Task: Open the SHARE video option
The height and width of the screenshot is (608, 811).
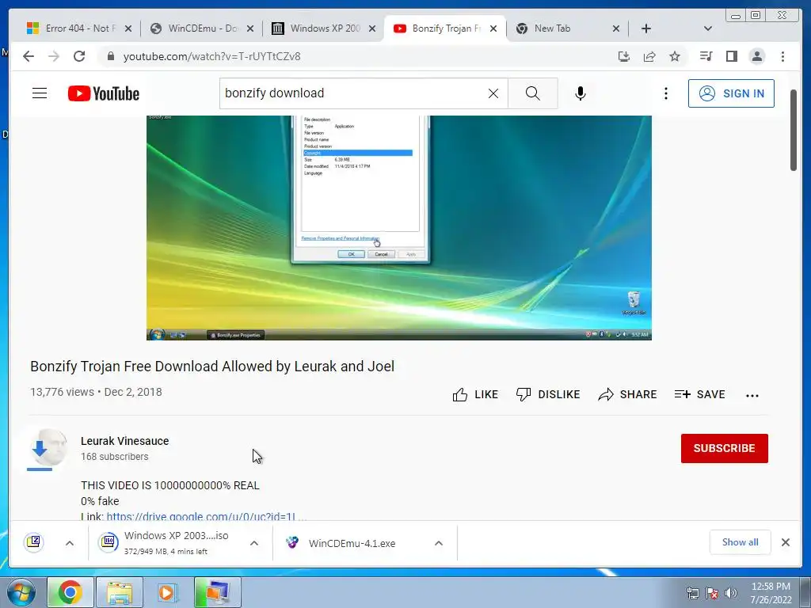Action: coord(627,394)
